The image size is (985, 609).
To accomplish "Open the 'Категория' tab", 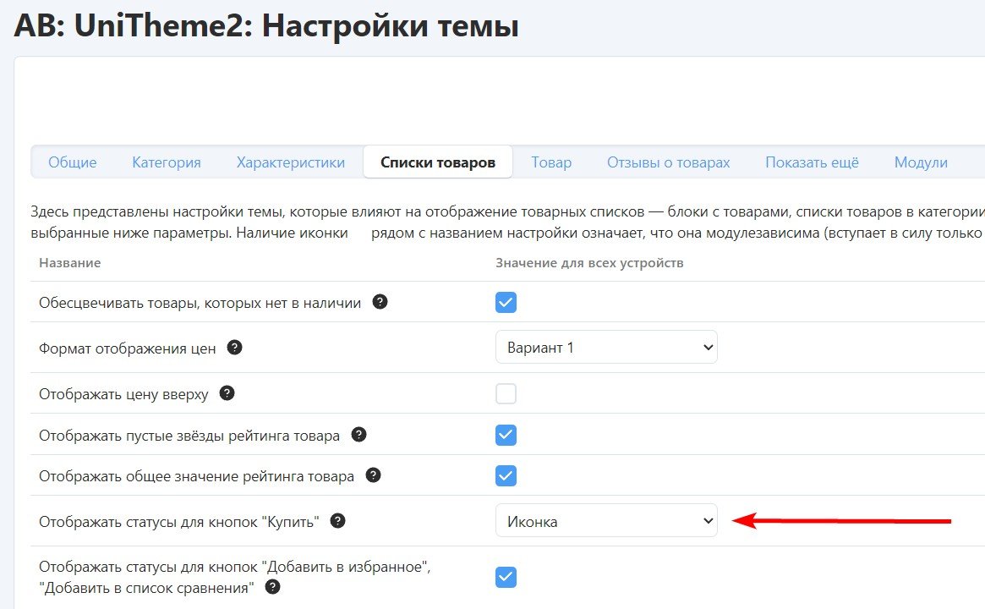I will [x=167, y=162].
